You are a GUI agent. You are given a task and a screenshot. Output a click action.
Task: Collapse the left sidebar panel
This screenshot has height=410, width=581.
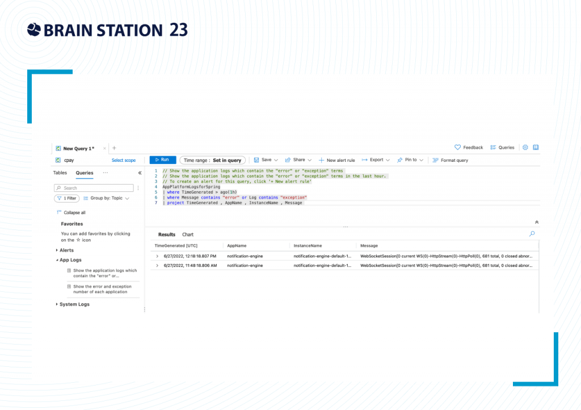coord(140,173)
